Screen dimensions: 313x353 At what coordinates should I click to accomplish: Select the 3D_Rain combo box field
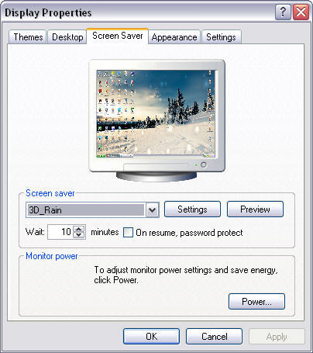92,209
